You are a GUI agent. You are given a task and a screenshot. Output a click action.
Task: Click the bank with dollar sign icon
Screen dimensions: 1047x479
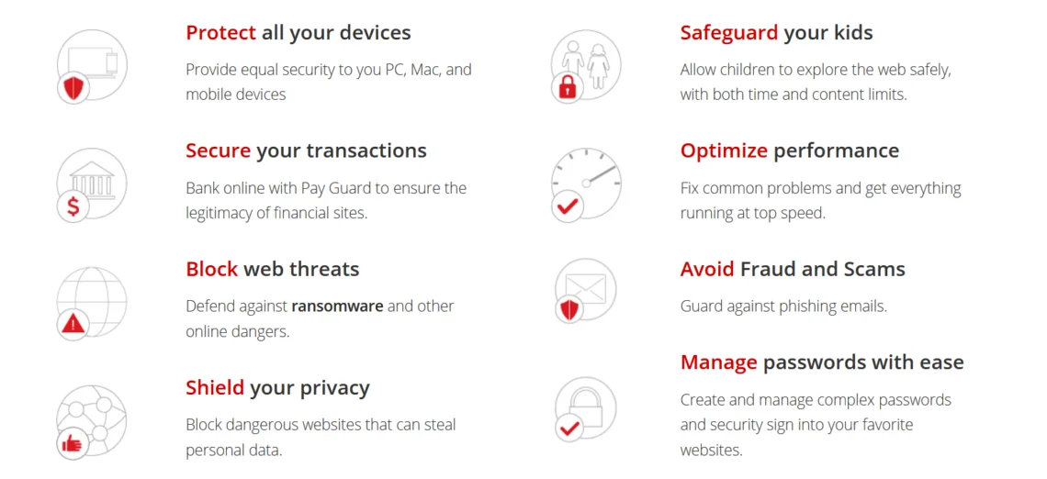[91, 184]
